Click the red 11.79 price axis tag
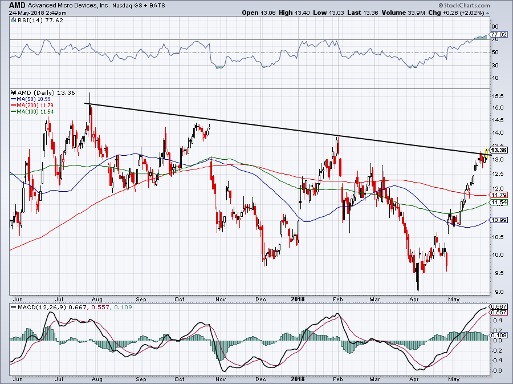Screen dimensions: 513x384 (499, 195)
